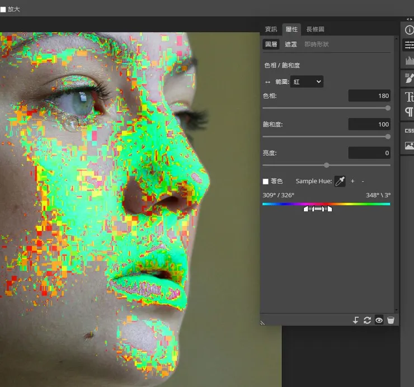Toggle adjustment visibility eye icon
414x387 pixels.
tap(379, 320)
